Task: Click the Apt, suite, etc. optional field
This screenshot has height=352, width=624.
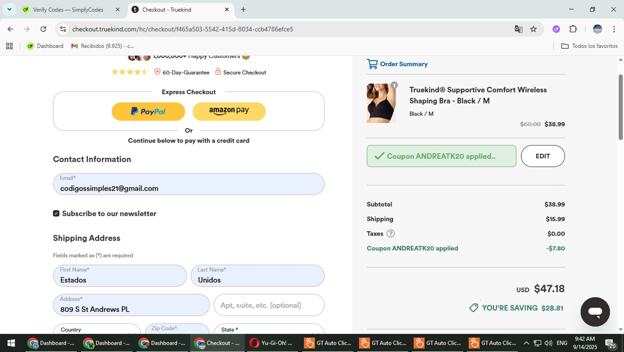Action: [269, 305]
